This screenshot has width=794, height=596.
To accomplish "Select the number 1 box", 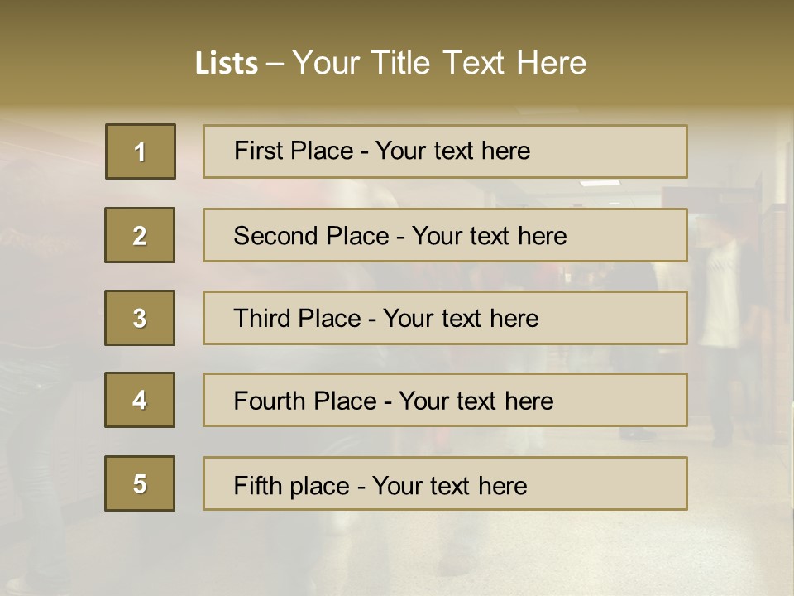I will pos(141,151).
